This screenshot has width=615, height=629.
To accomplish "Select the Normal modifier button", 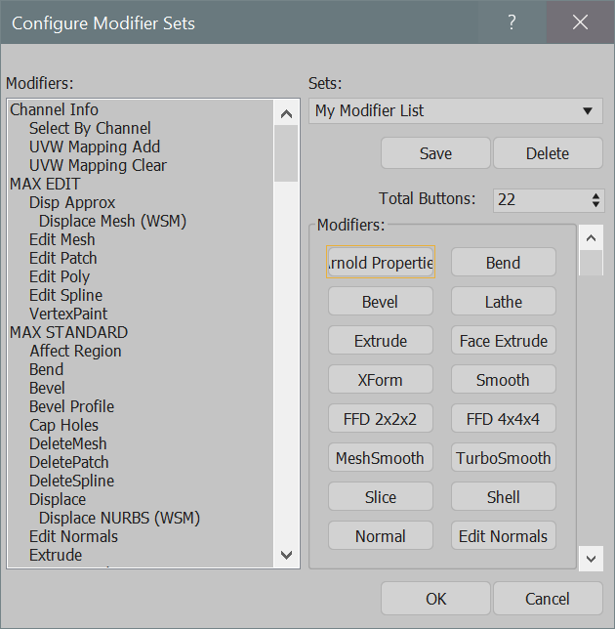I will coord(381,535).
